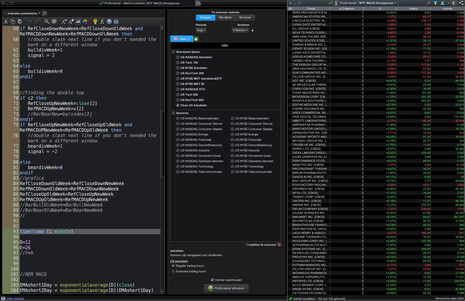
Task: Open the Video training link
Action: point(15,298)
